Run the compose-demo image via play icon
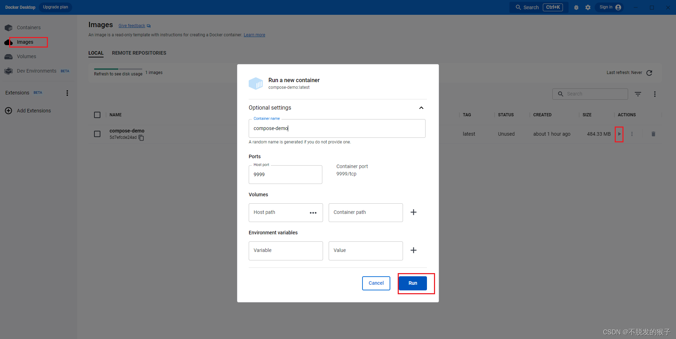Screen dimensions: 676x339 click(x=620, y=134)
